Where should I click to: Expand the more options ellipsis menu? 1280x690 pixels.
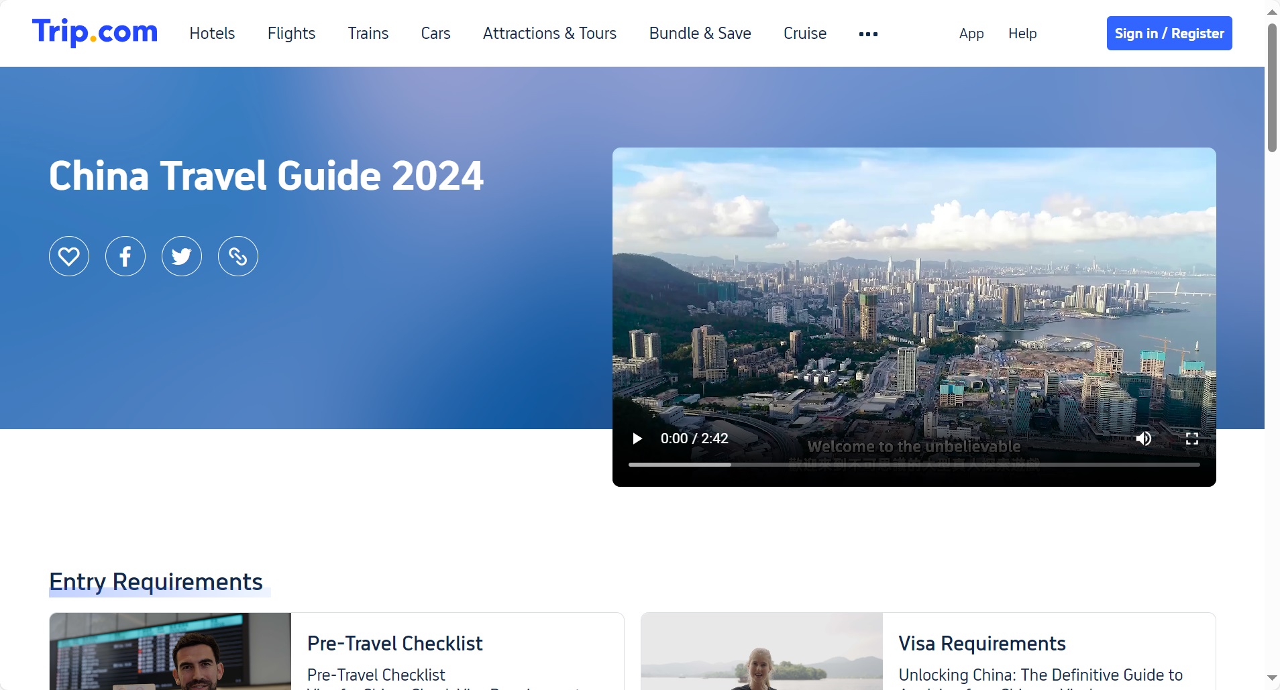(x=868, y=34)
